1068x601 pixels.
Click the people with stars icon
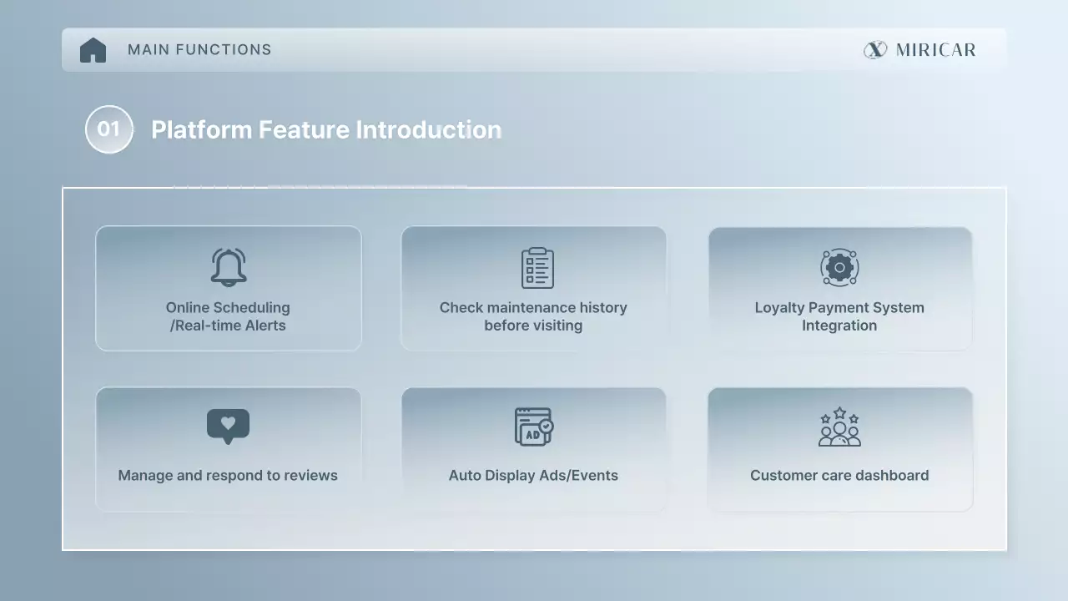click(839, 427)
